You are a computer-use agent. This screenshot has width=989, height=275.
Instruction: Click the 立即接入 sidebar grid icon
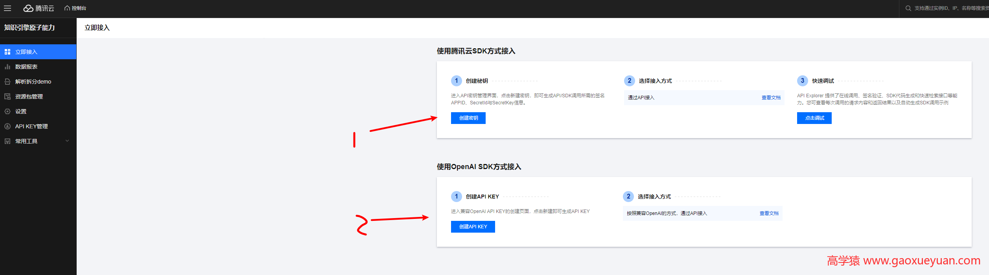coord(7,52)
